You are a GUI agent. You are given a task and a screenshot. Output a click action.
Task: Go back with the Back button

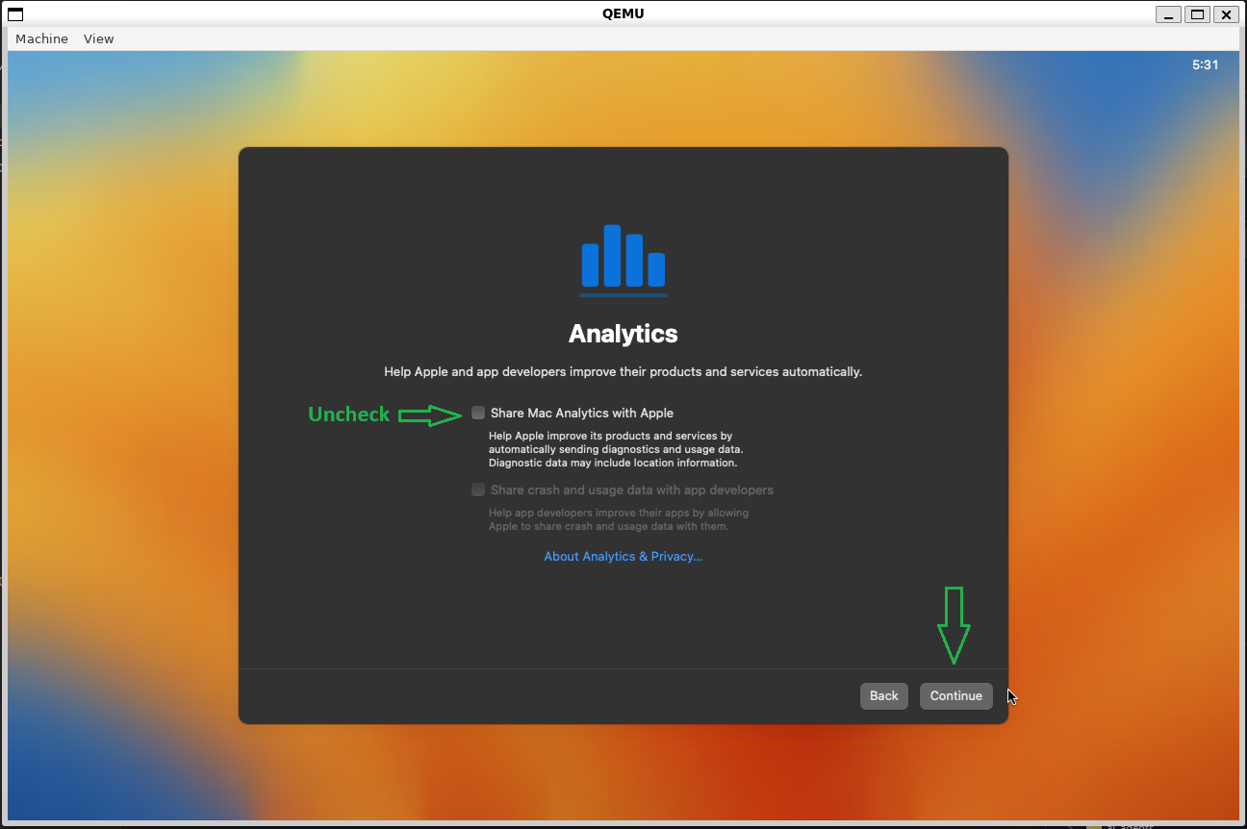click(x=884, y=696)
